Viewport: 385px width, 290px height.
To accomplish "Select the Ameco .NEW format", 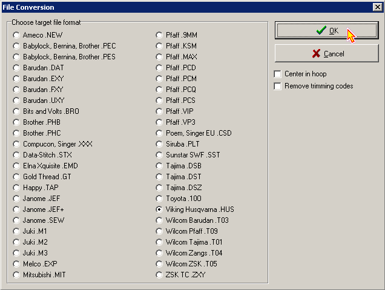I will click(x=16, y=35).
